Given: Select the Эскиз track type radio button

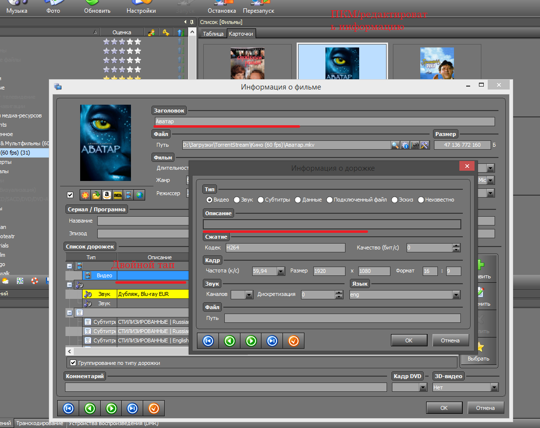Looking at the screenshot, I should point(395,200).
